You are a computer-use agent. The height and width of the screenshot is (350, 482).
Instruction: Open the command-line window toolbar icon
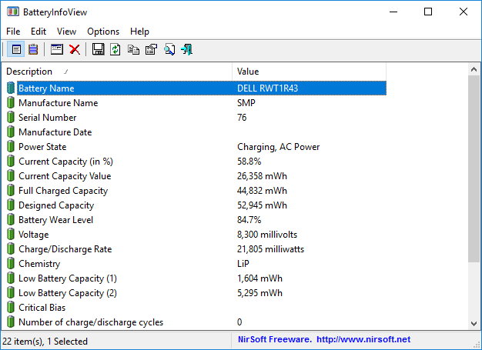(x=57, y=49)
